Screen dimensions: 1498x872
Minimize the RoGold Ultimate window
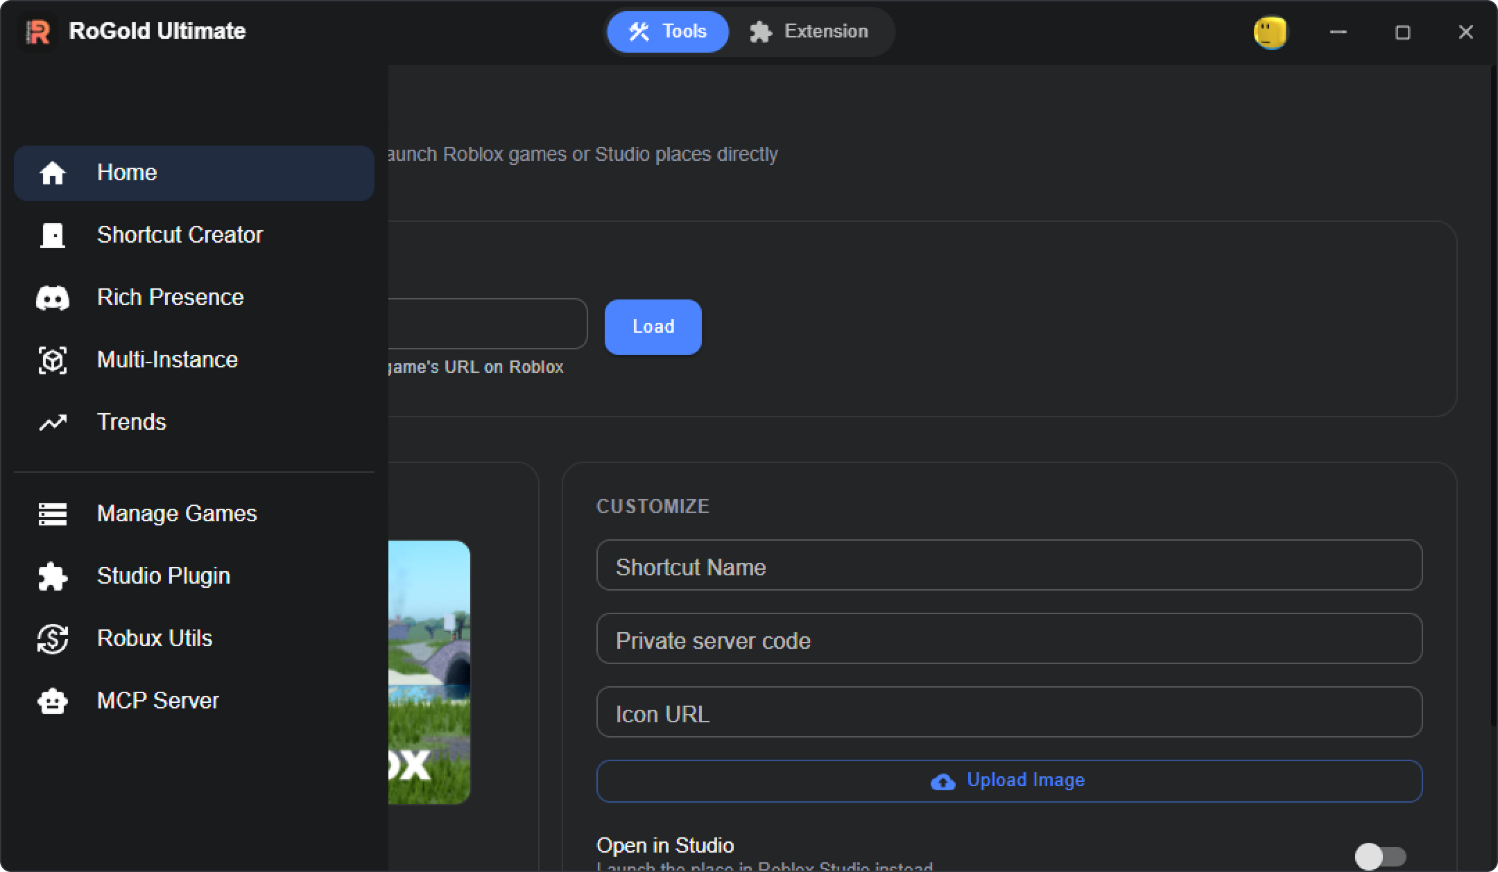[1338, 32]
